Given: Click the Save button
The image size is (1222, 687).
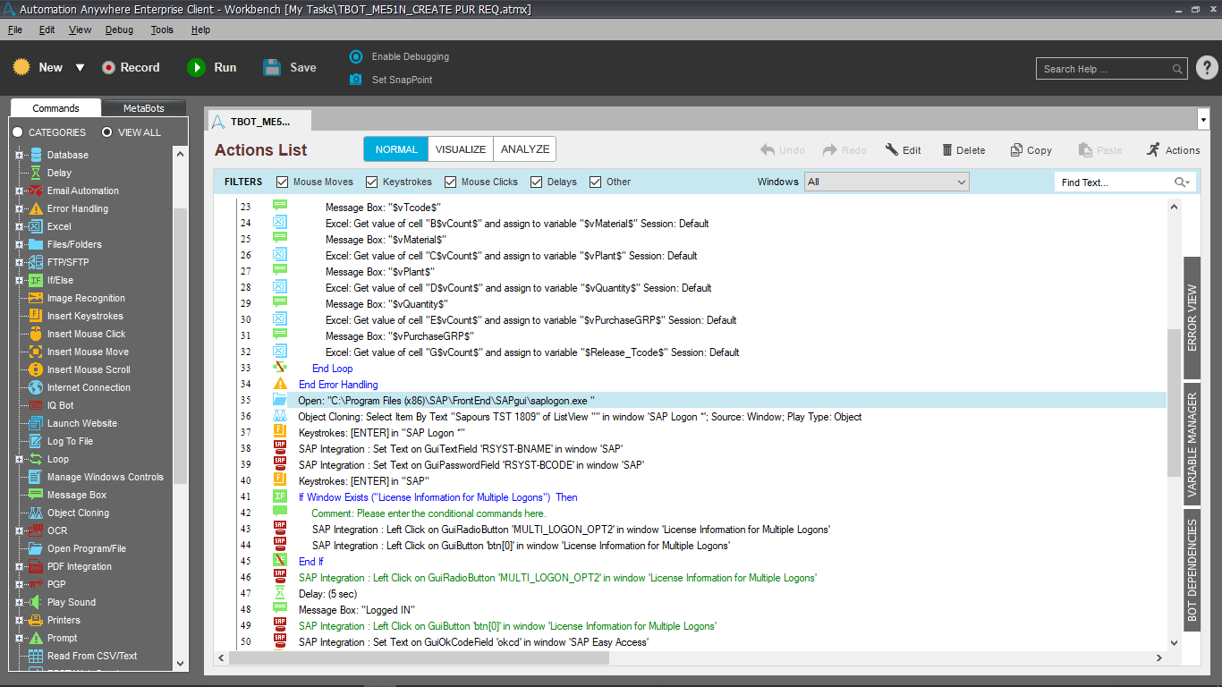Looking at the screenshot, I should tap(290, 68).
